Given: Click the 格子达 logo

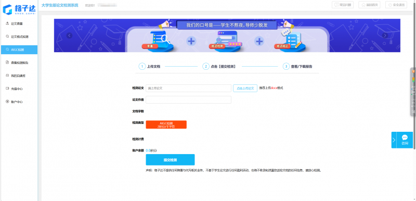Looking at the screenshot, I should 19,9.
